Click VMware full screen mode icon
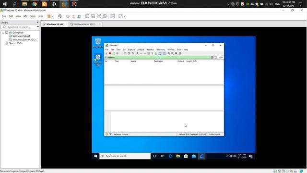The height and width of the screenshot is (173, 307). 99,16
